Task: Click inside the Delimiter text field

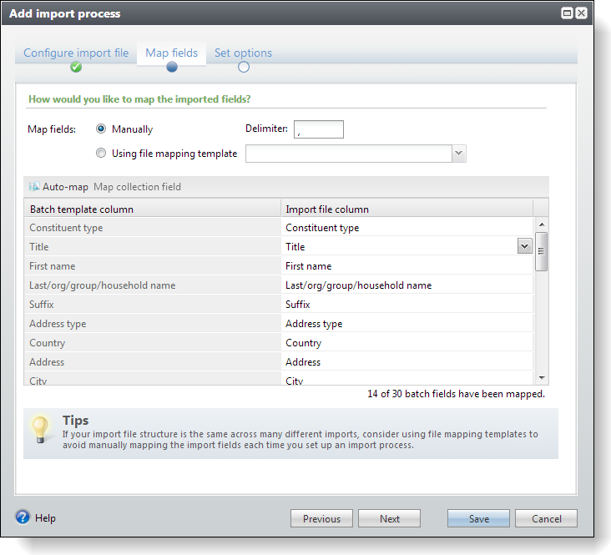Action: click(x=318, y=129)
